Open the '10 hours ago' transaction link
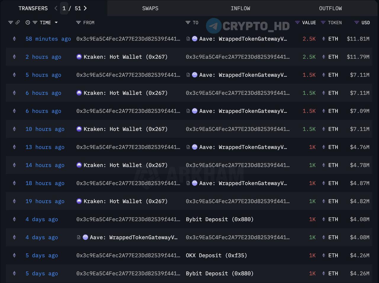 pyautogui.click(x=45, y=129)
